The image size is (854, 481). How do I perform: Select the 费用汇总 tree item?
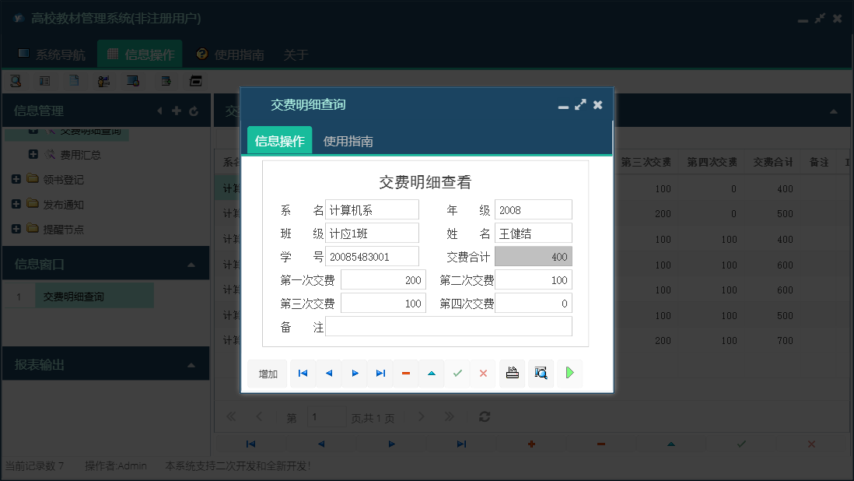pos(81,153)
